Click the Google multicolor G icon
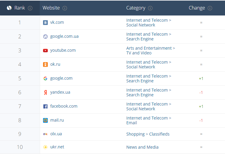225x154 pixels. click(45, 78)
